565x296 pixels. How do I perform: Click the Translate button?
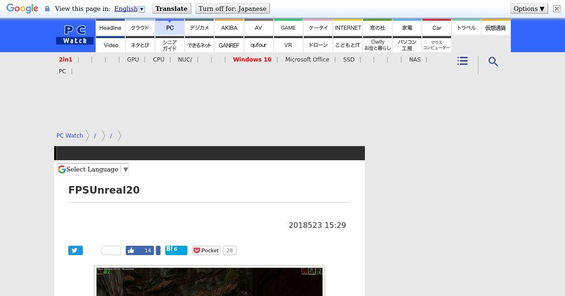[171, 8]
